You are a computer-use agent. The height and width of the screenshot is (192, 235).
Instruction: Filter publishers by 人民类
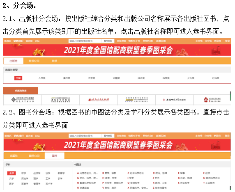pos(42,78)
